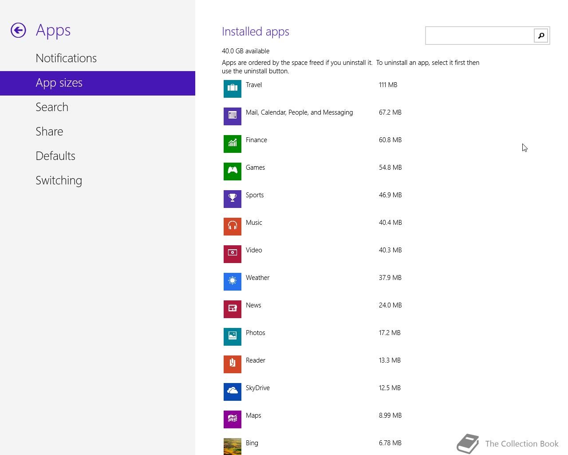Click the Finance app name
The height and width of the screenshot is (455, 568).
(x=256, y=140)
